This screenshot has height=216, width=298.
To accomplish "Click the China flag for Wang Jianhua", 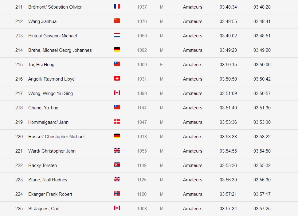I will tap(117, 21).
